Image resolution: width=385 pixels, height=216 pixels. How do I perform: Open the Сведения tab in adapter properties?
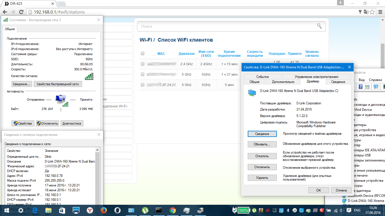338,82
